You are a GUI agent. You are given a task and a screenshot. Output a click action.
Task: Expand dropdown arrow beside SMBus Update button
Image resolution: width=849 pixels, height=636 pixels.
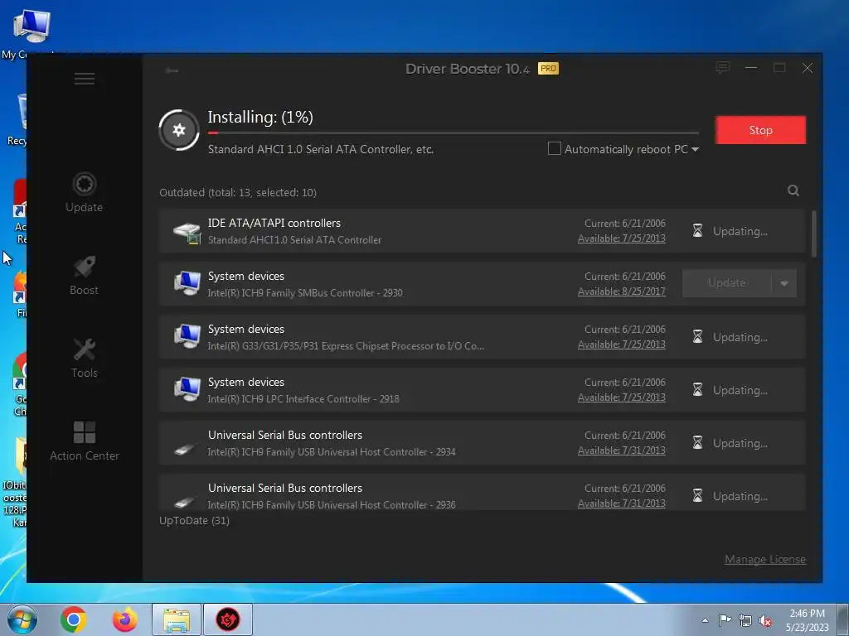(784, 283)
